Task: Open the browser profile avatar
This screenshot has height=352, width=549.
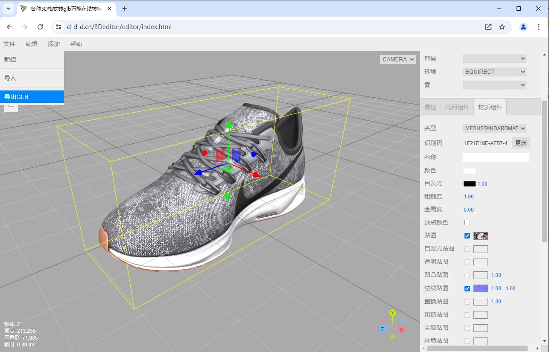Action: [523, 27]
